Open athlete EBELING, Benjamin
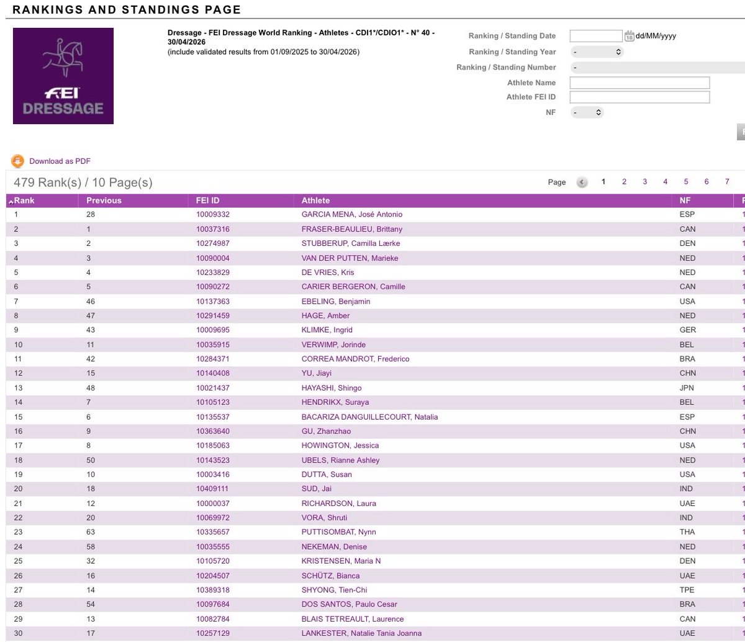Screen dimensions: 745x642 pos(336,302)
